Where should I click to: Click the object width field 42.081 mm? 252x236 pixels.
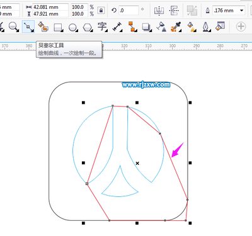coord(50,7)
